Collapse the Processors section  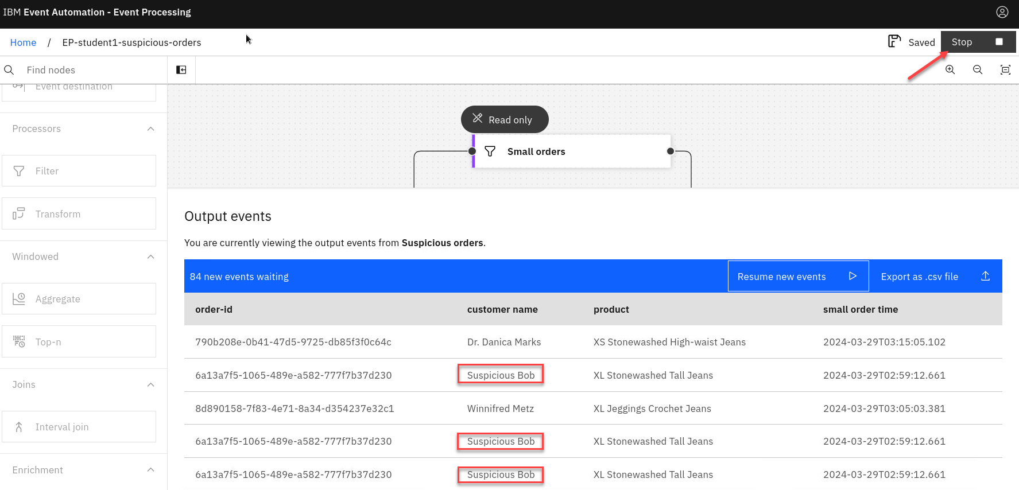(x=150, y=129)
